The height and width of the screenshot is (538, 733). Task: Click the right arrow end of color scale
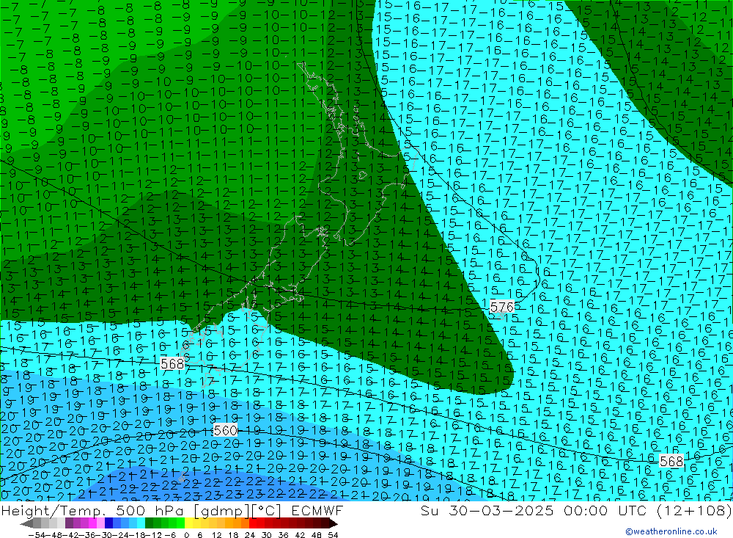(x=333, y=523)
